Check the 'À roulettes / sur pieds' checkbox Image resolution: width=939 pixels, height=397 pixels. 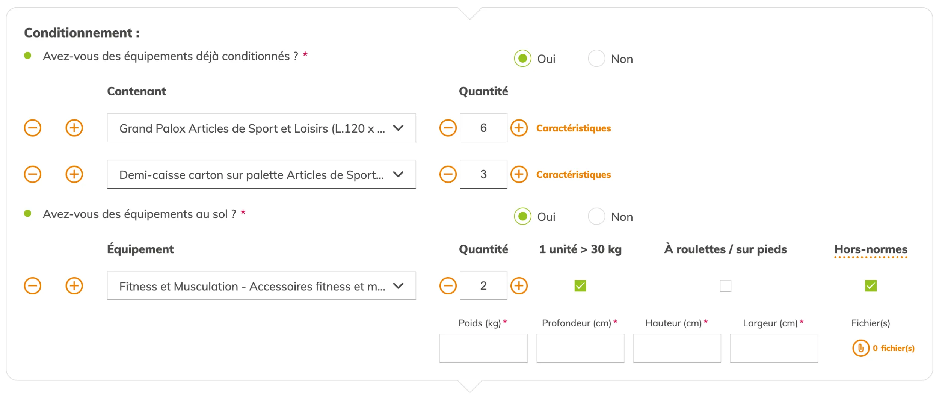click(726, 286)
